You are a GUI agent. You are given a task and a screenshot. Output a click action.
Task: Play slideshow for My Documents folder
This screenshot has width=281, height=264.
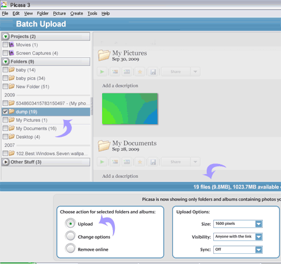[x=102, y=162]
